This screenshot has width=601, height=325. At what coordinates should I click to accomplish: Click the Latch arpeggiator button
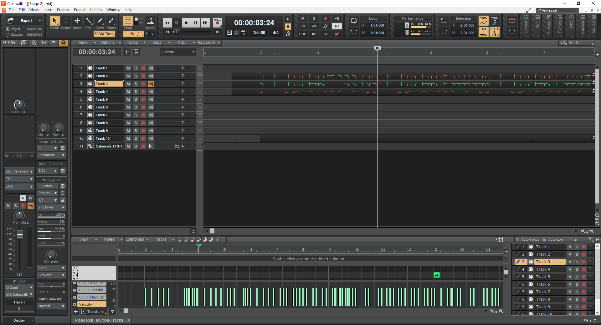48,186
